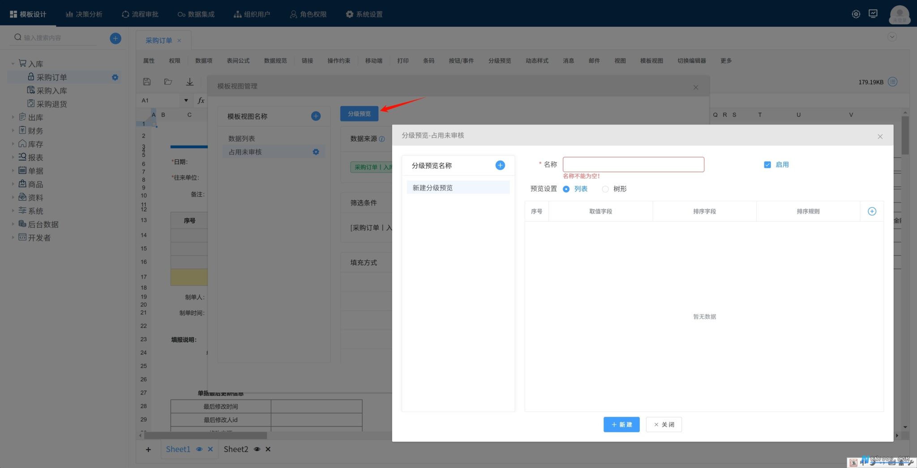Image resolution: width=917 pixels, height=468 pixels.
Task: Open the gear settings for 占用未审核 view
Action: 316,152
